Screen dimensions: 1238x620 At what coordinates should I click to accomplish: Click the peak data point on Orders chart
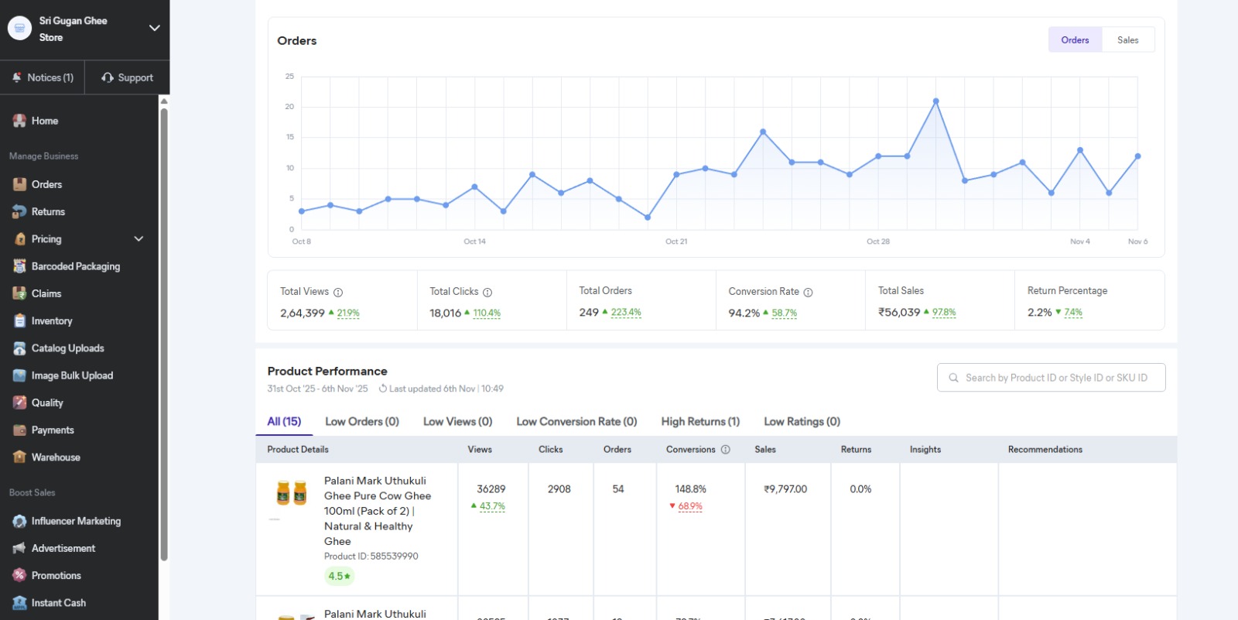pyautogui.click(x=935, y=101)
